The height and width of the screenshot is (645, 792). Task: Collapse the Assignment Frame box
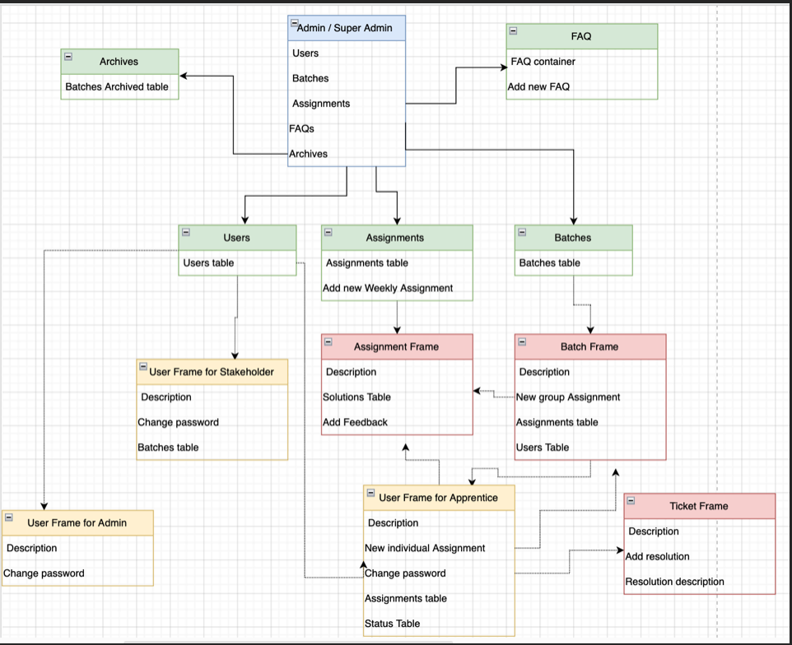tap(328, 341)
